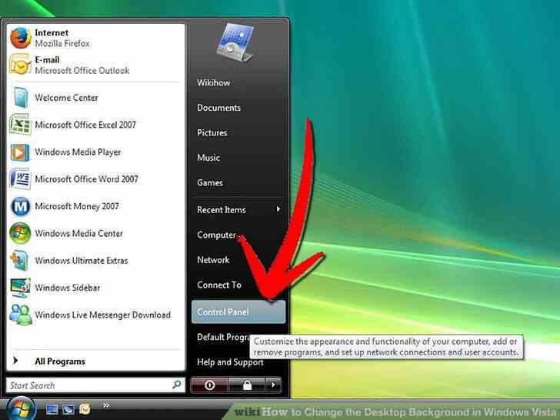Click Switch between windows quick launch icon

pyautogui.click(x=68, y=410)
